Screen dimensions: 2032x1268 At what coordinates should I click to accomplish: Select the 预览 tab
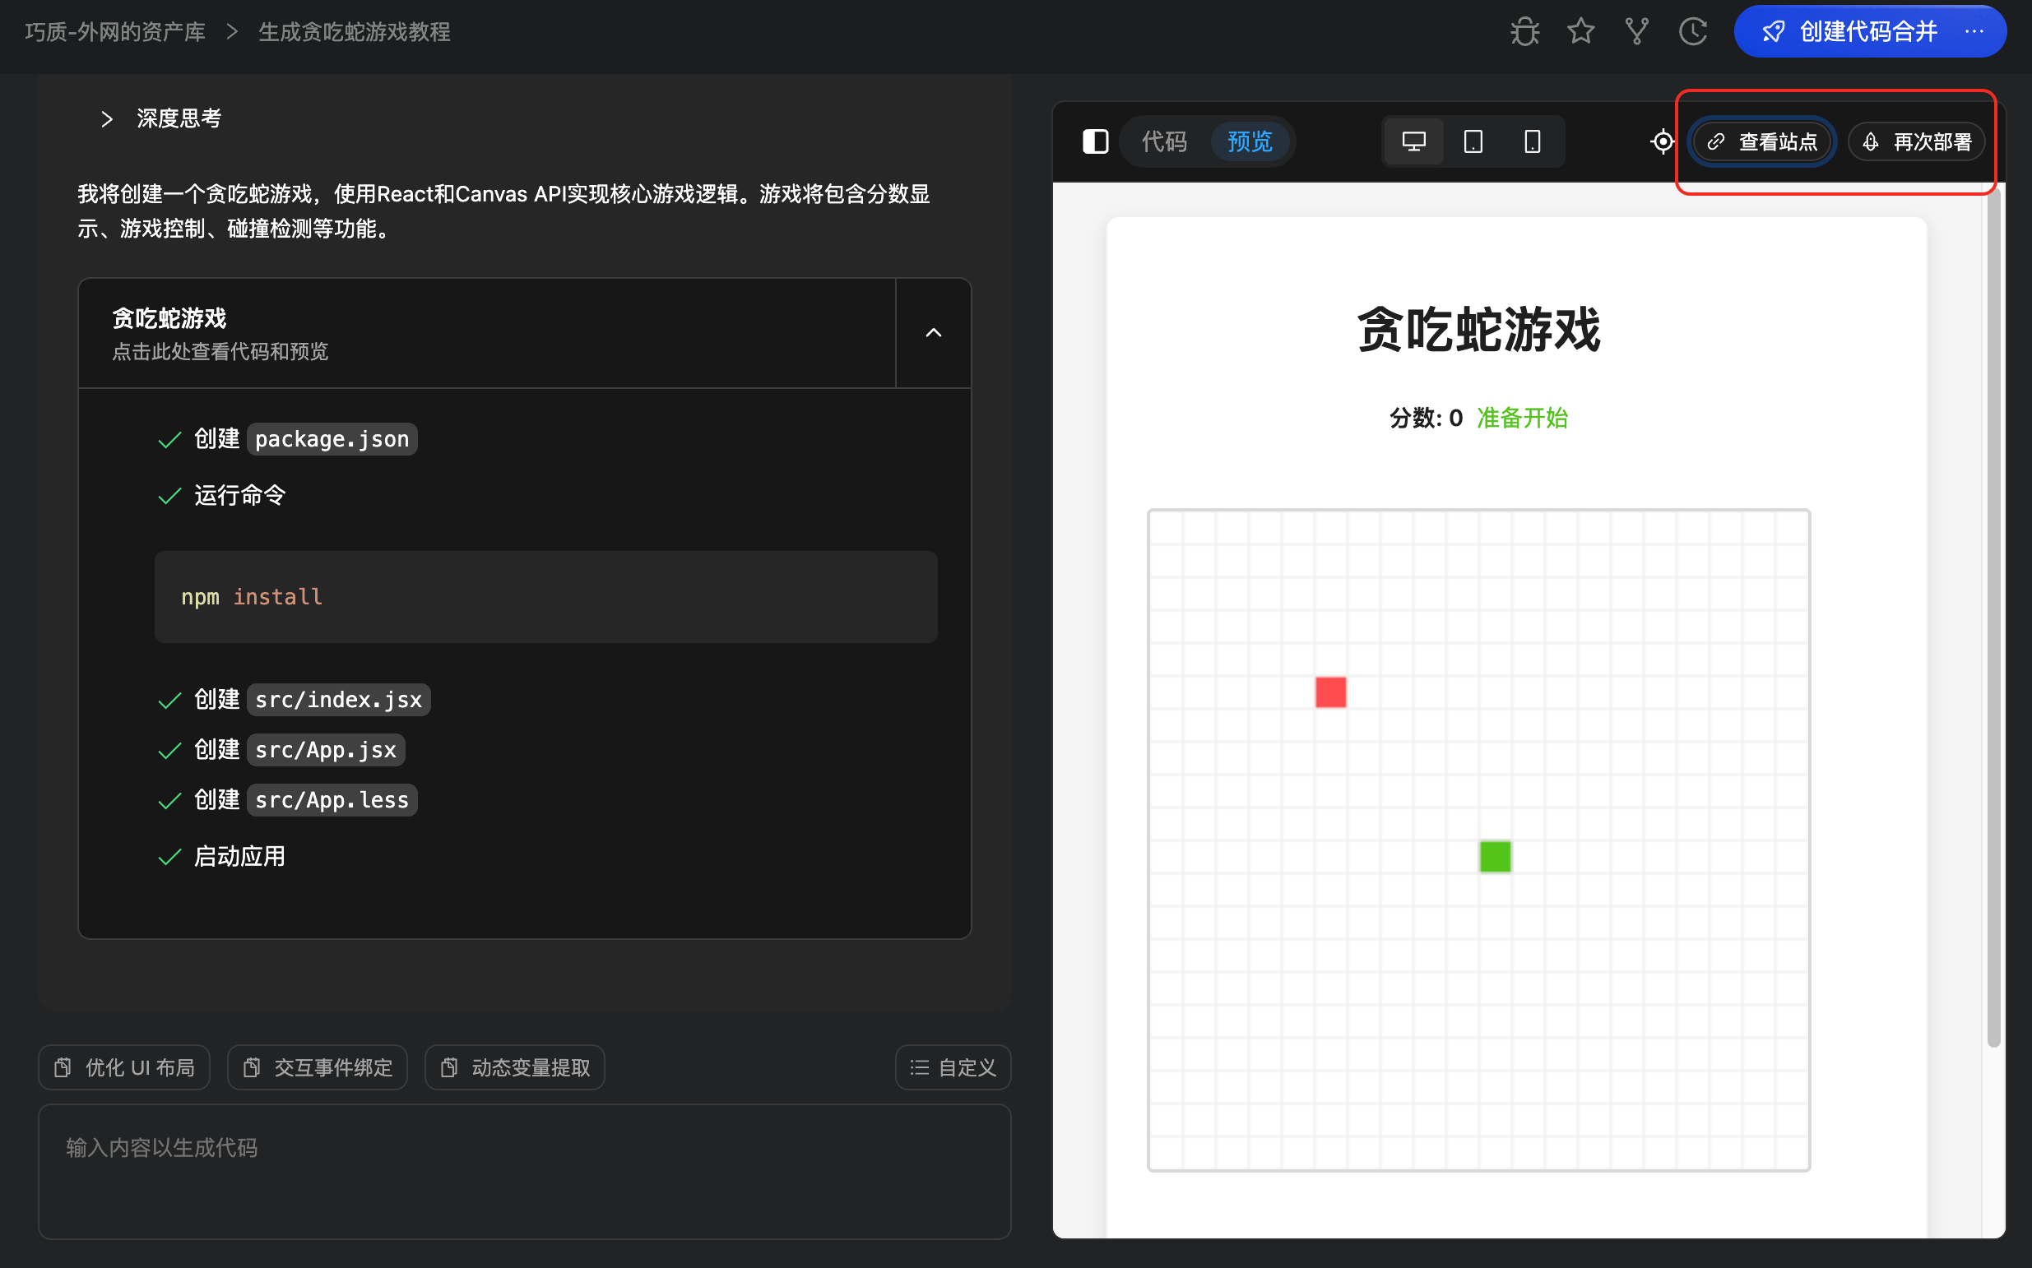(x=1250, y=141)
